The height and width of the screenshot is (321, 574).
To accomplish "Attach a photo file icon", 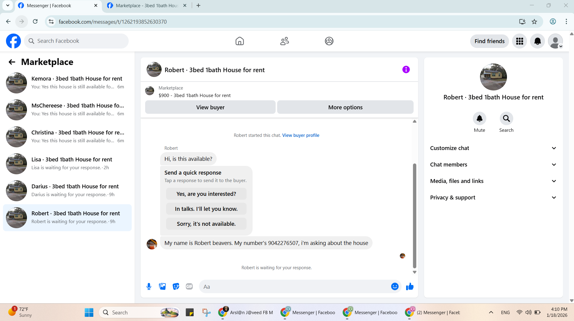I will [x=162, y=287].
